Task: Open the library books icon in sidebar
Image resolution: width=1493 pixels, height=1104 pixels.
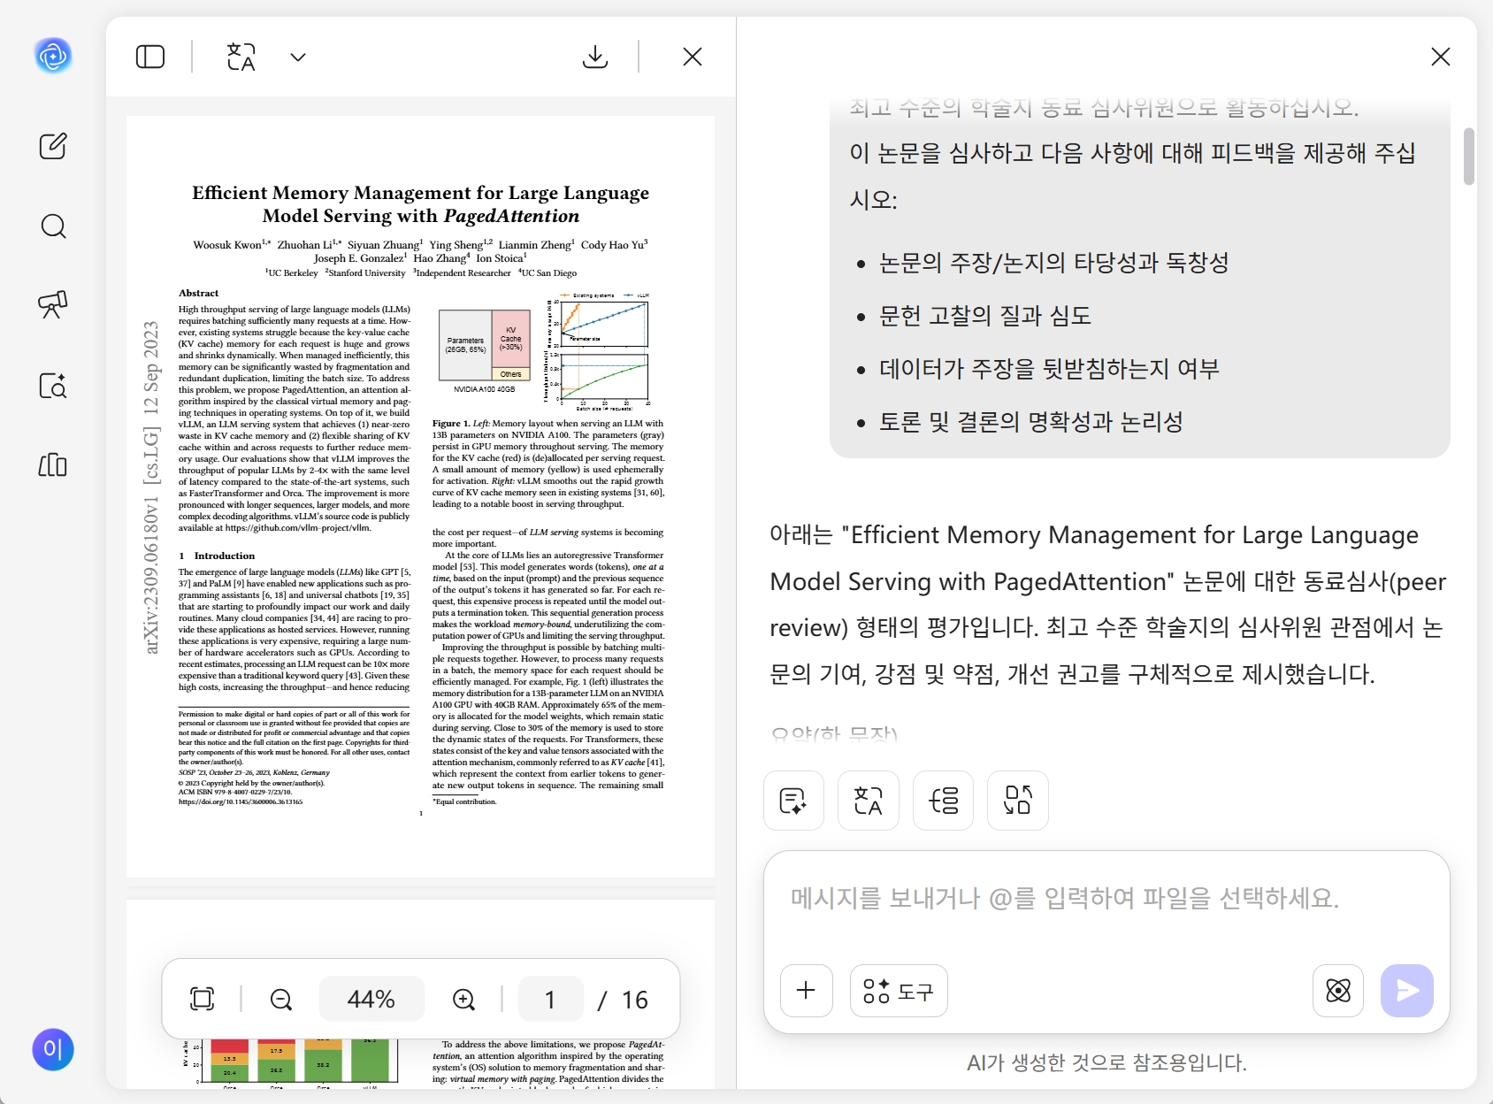Action: click(x=53, y=465)
